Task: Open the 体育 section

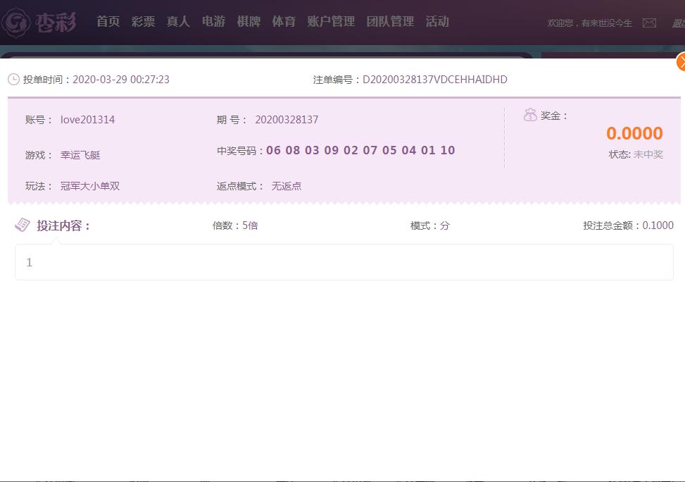Action: (284, 22)
